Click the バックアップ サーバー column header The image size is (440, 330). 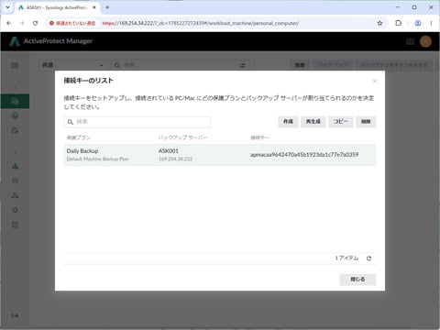[182, 137]
